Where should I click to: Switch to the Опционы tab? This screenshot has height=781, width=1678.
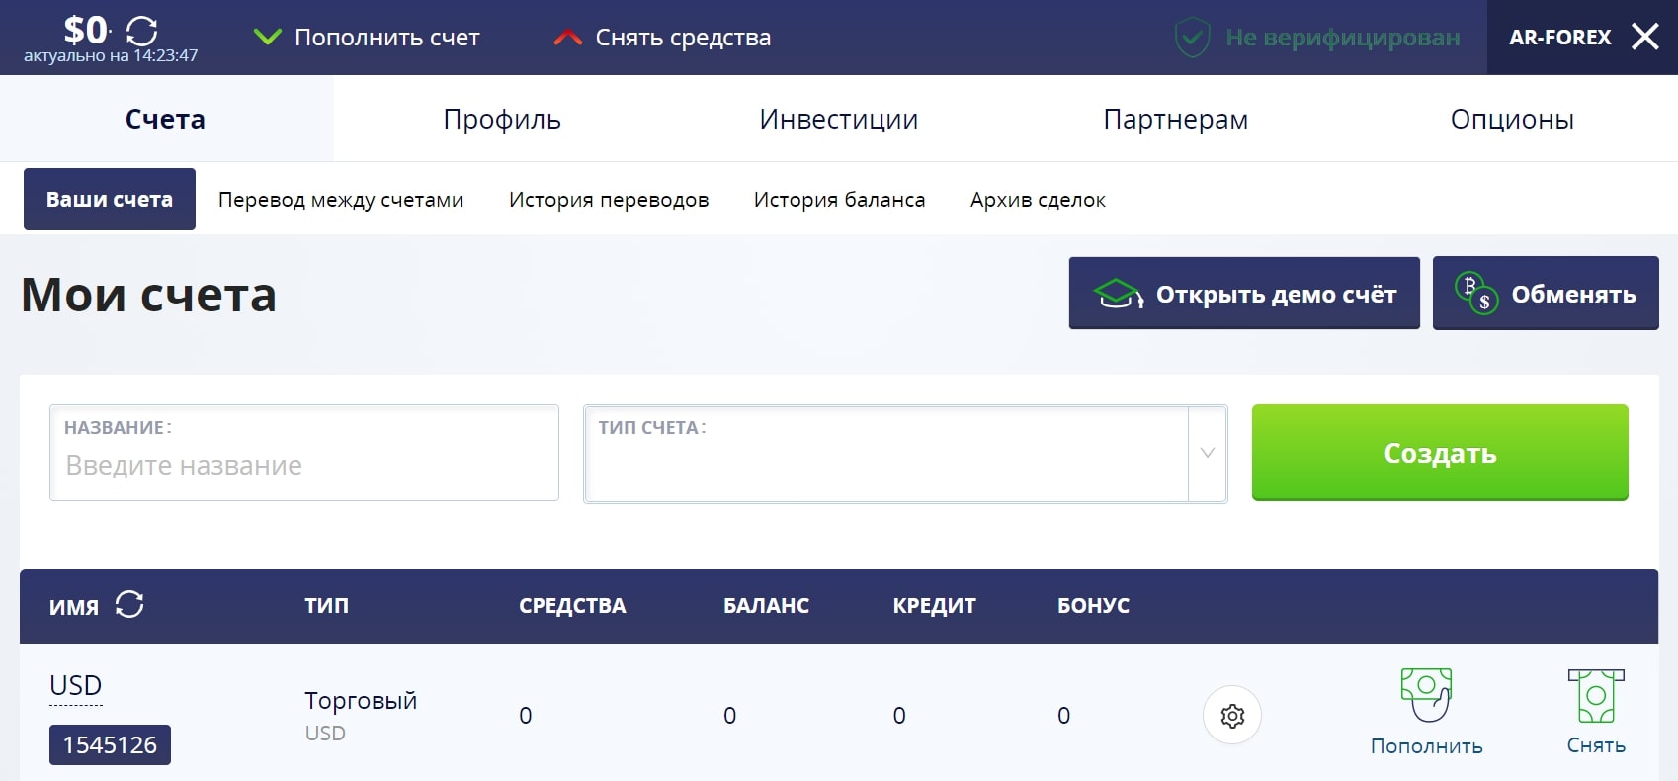(x=1512, y=119)
